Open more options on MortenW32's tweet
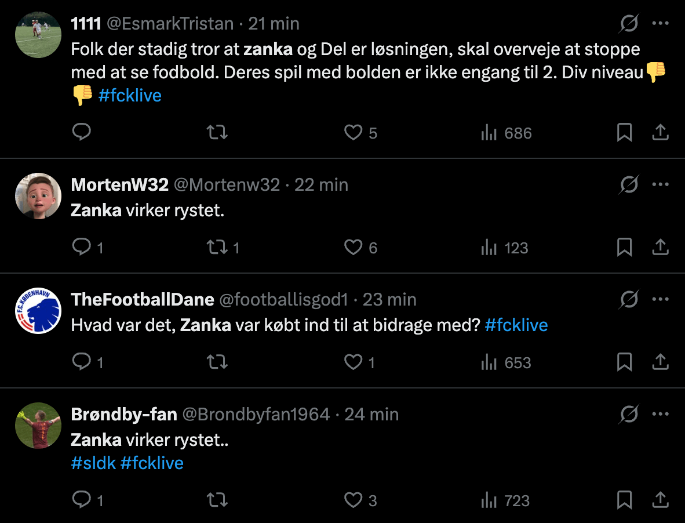 pyautogui.click(x=661, y=185)
